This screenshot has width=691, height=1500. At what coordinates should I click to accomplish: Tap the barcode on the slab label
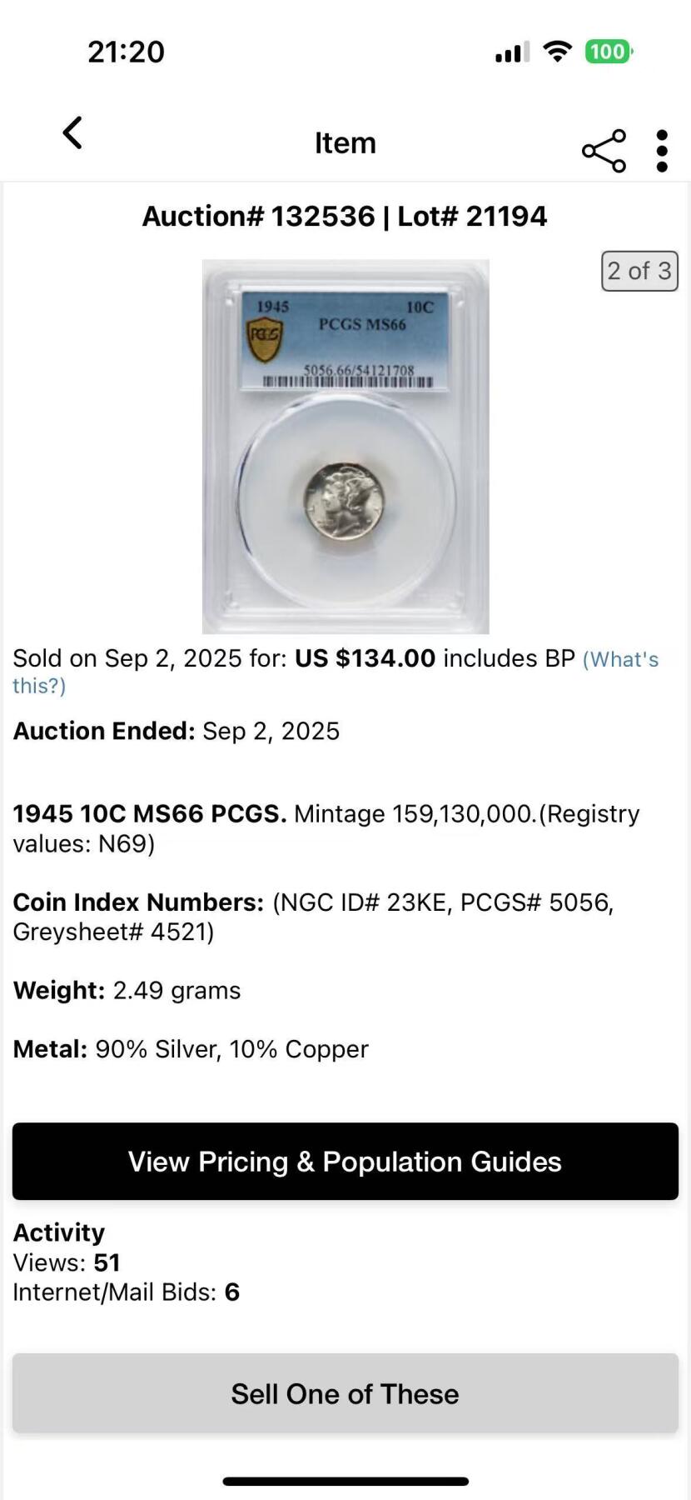348,382
